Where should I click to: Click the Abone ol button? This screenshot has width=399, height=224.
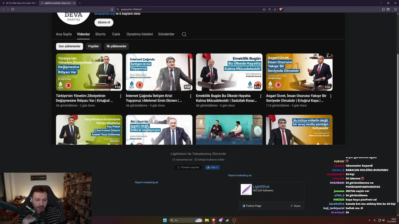tap(104, 22)
